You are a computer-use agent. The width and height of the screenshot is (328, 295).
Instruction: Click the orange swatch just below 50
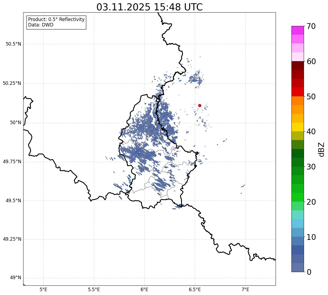click(x=298, y=101)
